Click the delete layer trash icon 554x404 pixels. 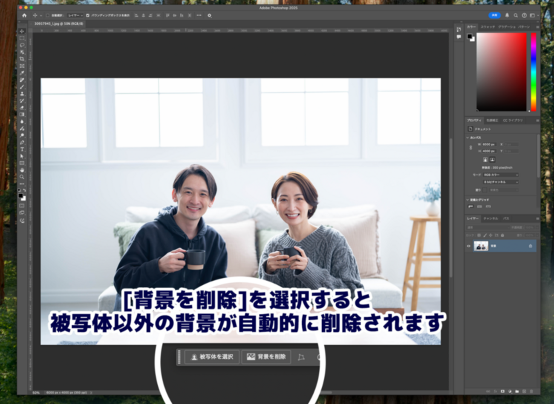pyautogui.click(x=531, y=391)
